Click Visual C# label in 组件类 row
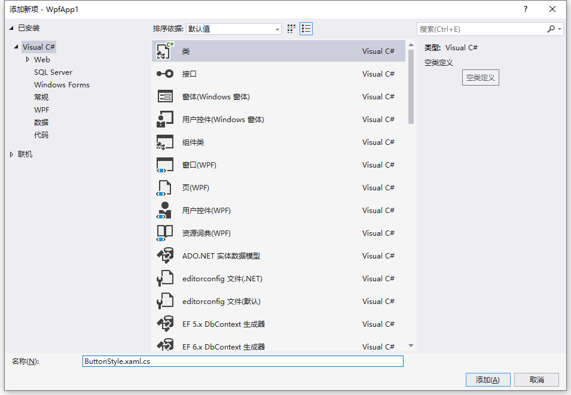The width and height of the screenshot is (571, 395). click(x=378, y=142)
